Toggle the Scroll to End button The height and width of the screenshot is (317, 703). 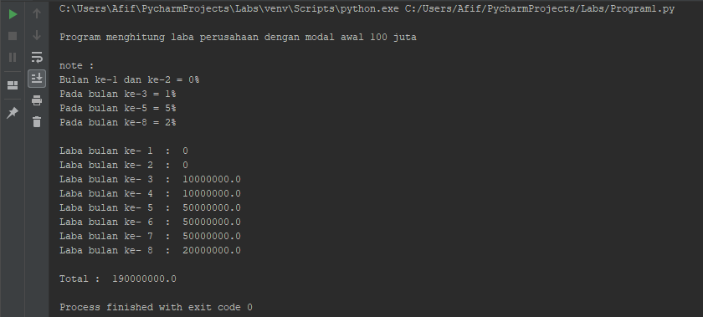(x=37, y=78)
